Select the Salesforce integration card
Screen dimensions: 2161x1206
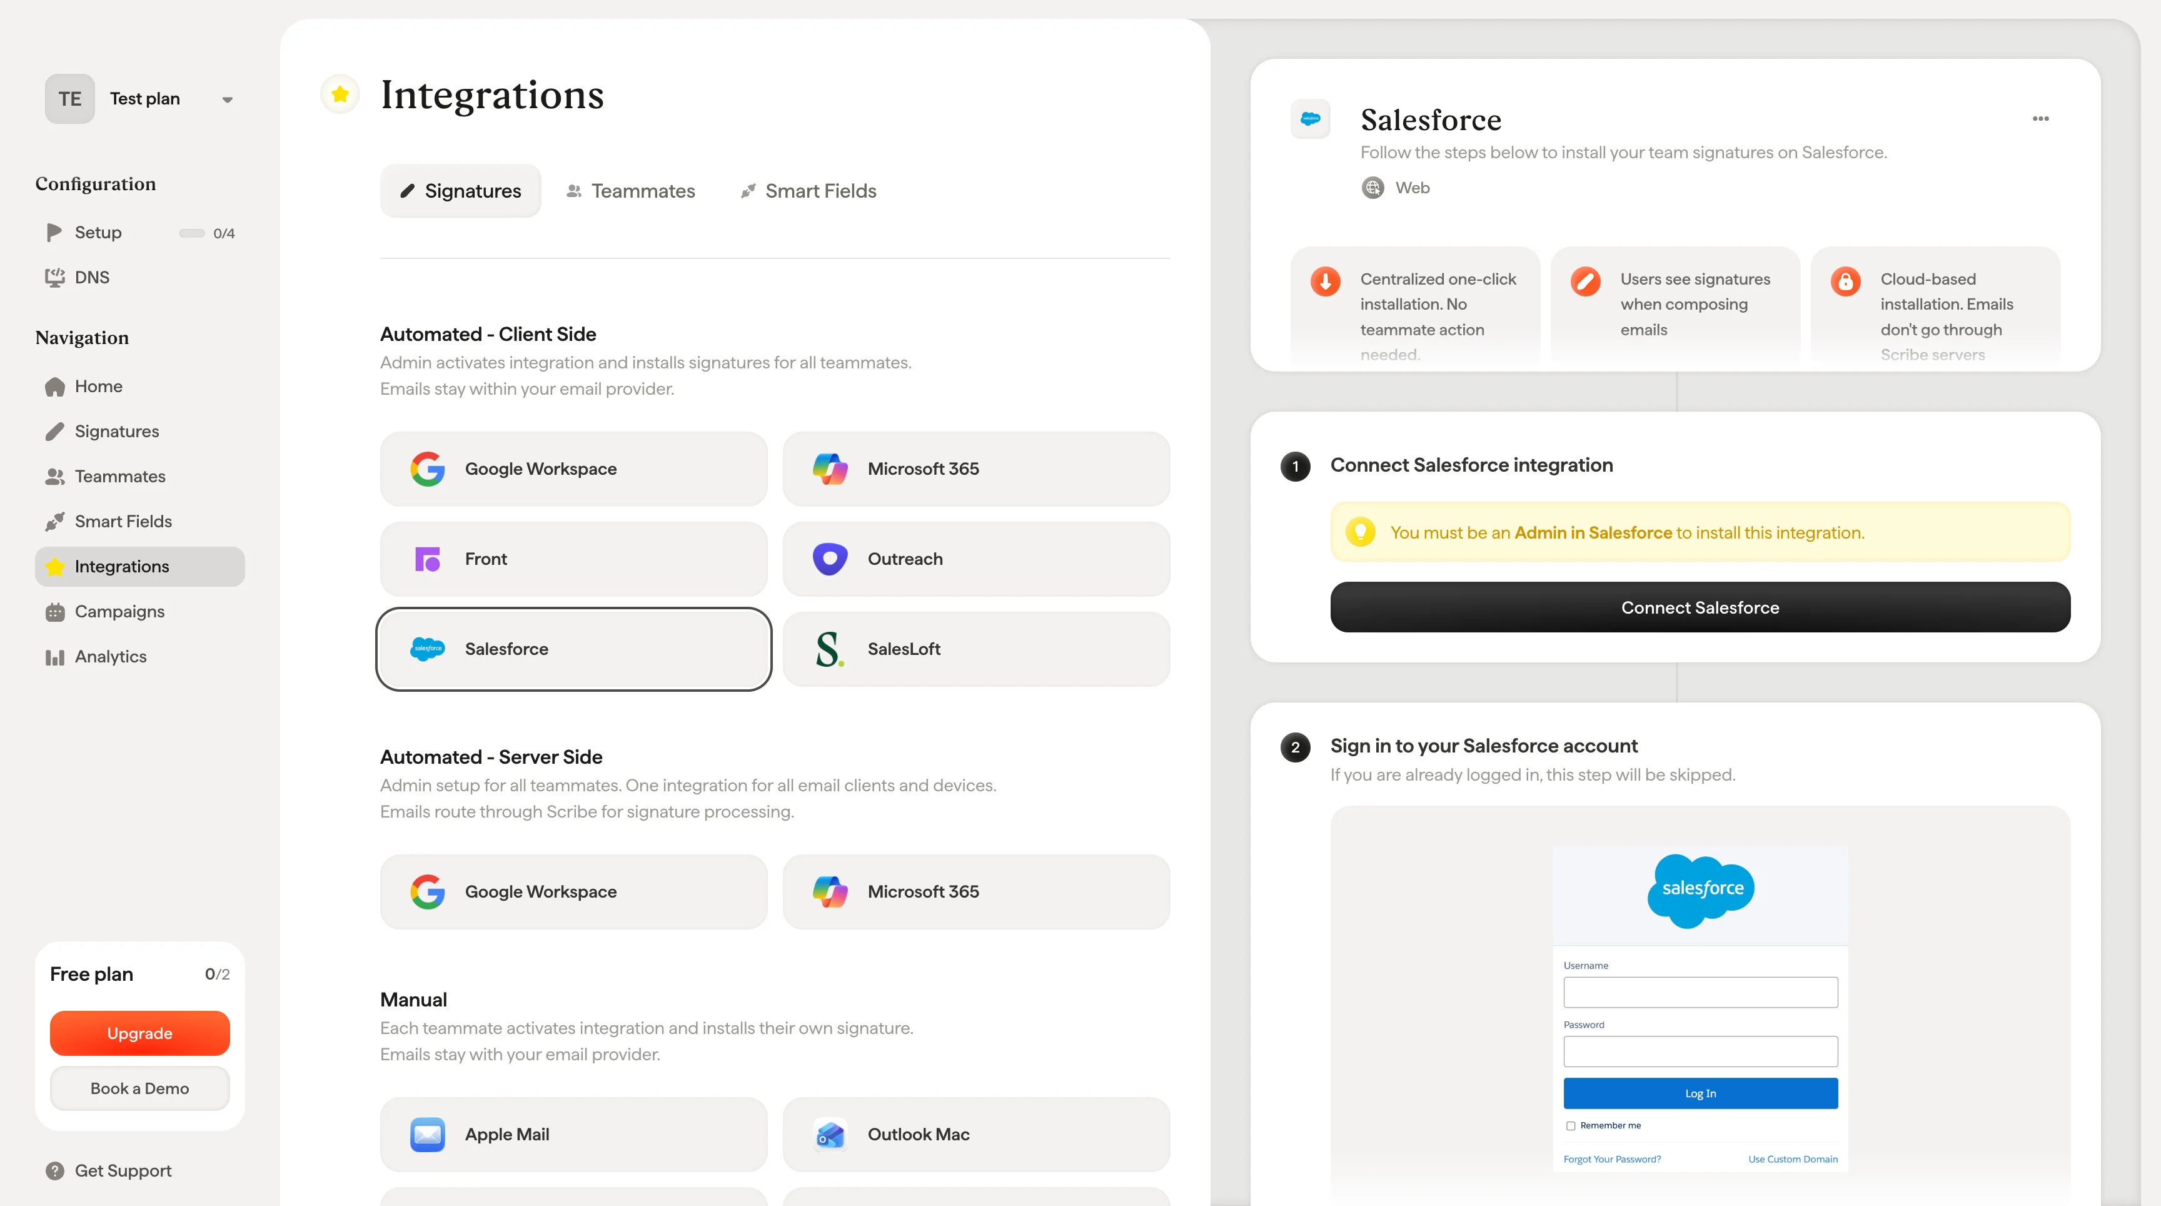[574, 649]
